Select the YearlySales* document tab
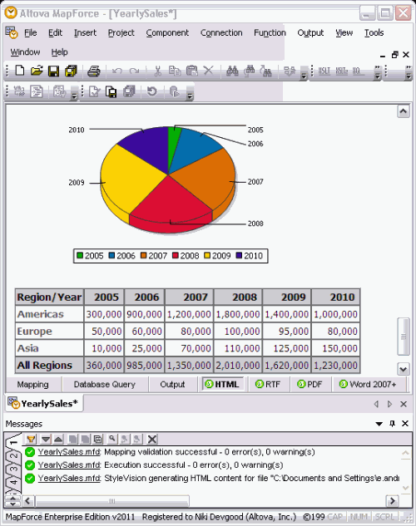 click(44, 403)
